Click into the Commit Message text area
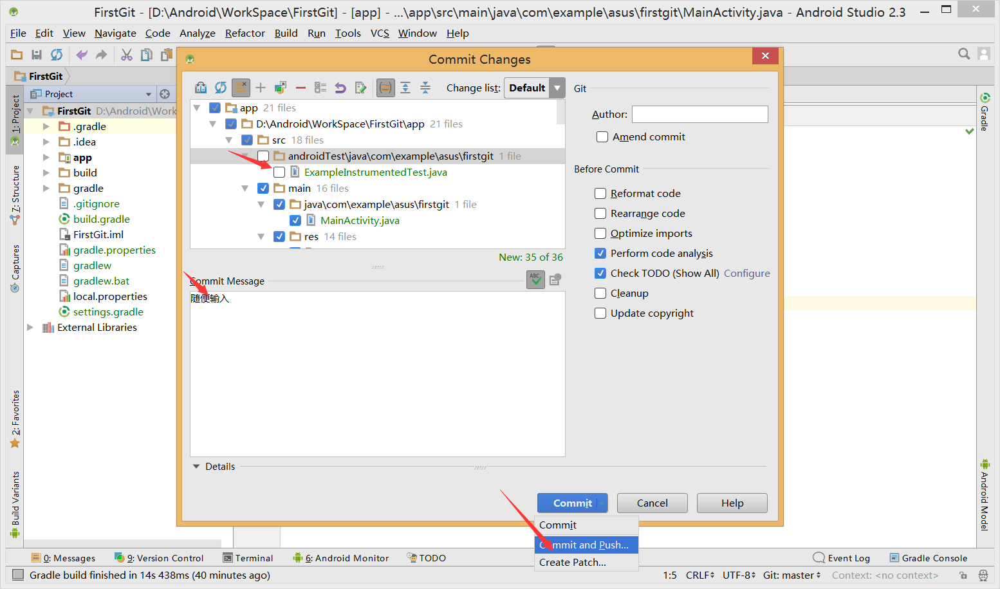This screenshot has width=1000, height=589. coord(378,374)
